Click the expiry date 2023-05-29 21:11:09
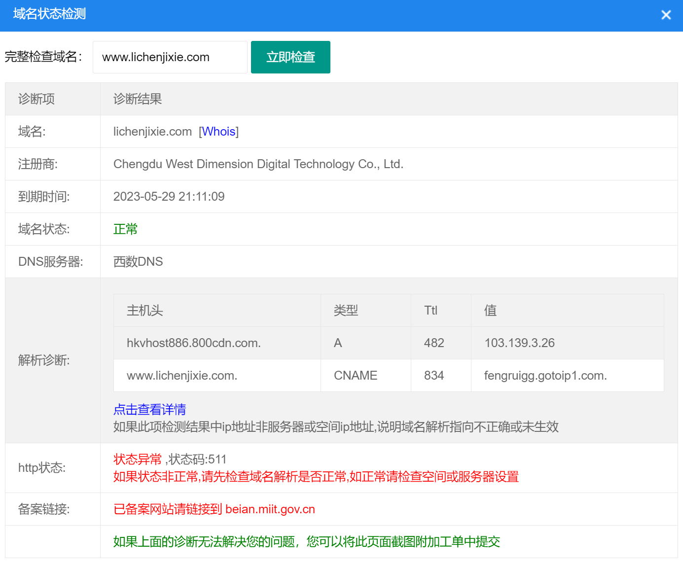Image resolution: width=683 pixels, height=565 pixels. click(169, 197)
